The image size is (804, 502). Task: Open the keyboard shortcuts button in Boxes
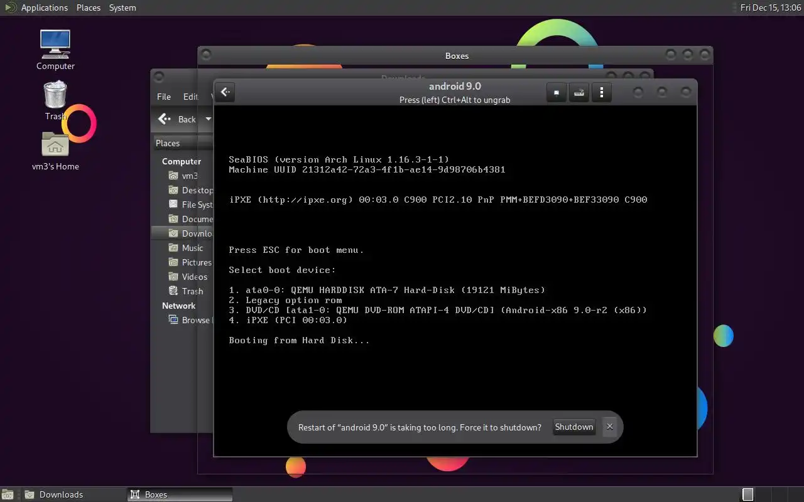point(579,93)
